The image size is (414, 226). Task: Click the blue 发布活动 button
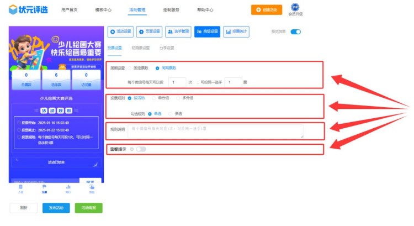pyautogui.click(x=57, y=208)
